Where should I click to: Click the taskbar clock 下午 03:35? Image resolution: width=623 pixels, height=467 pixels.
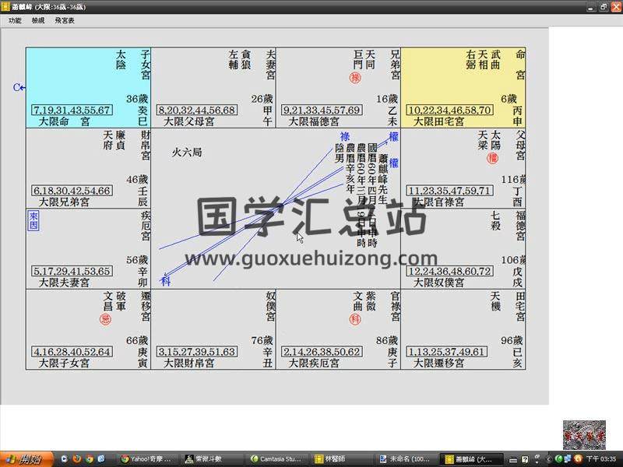[601, 459]
